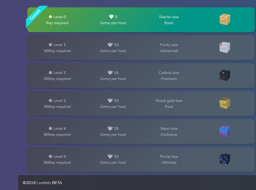
Task: Select the green Starter box row
Action: 141,20
